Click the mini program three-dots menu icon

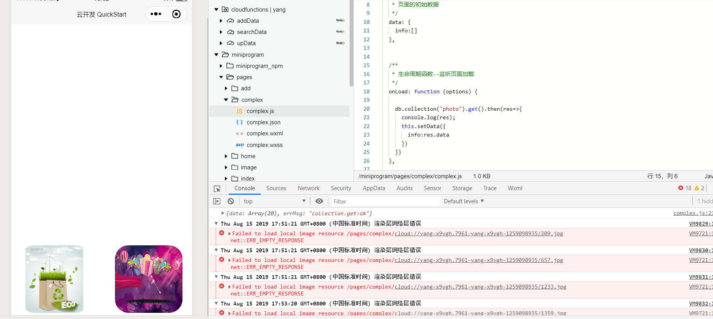[x=156, y=14]
